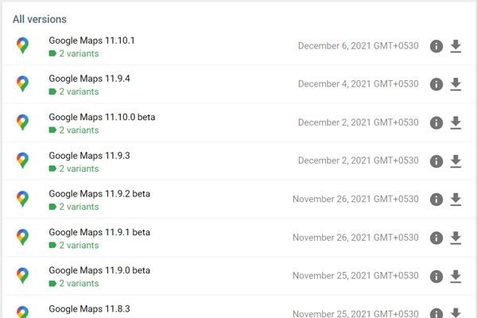View 2 variants of Google Maps 11.9.3

[x=74, y=169]
